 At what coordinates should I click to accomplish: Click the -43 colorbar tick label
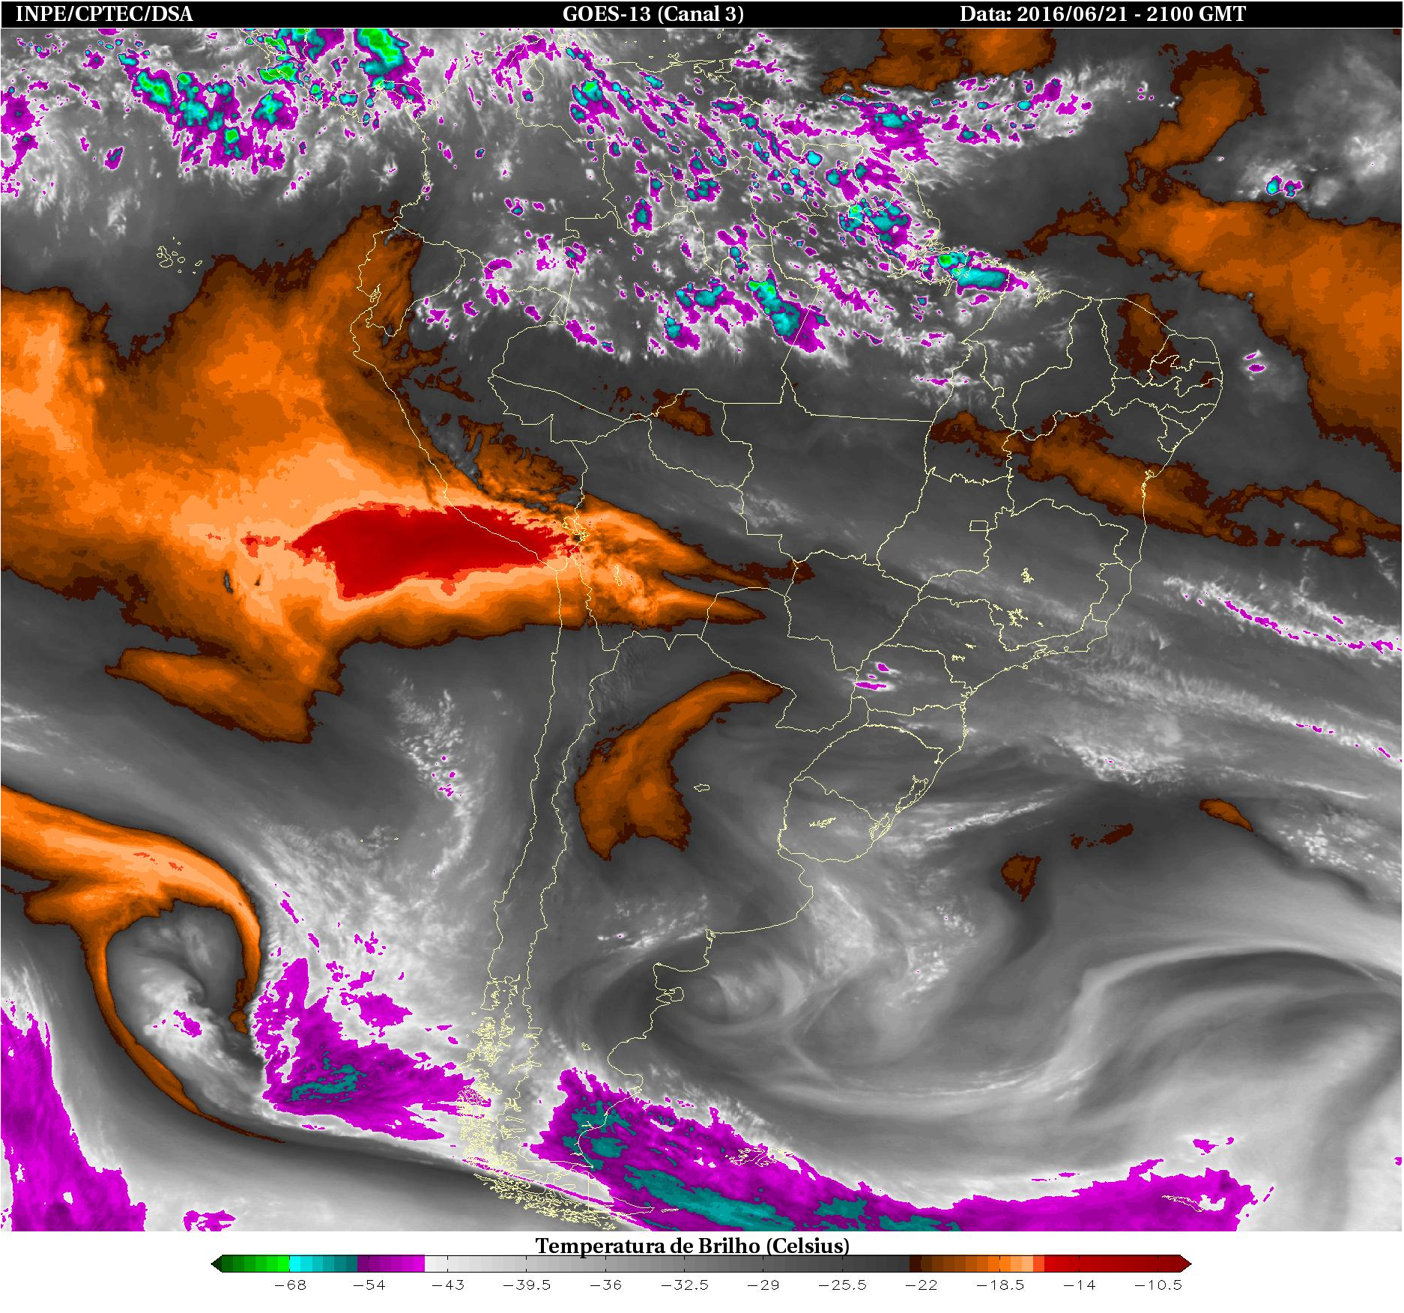(448, 1285)
